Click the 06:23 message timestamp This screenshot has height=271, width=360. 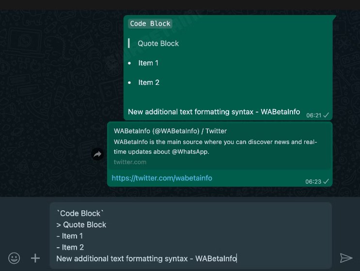point(313,181)
